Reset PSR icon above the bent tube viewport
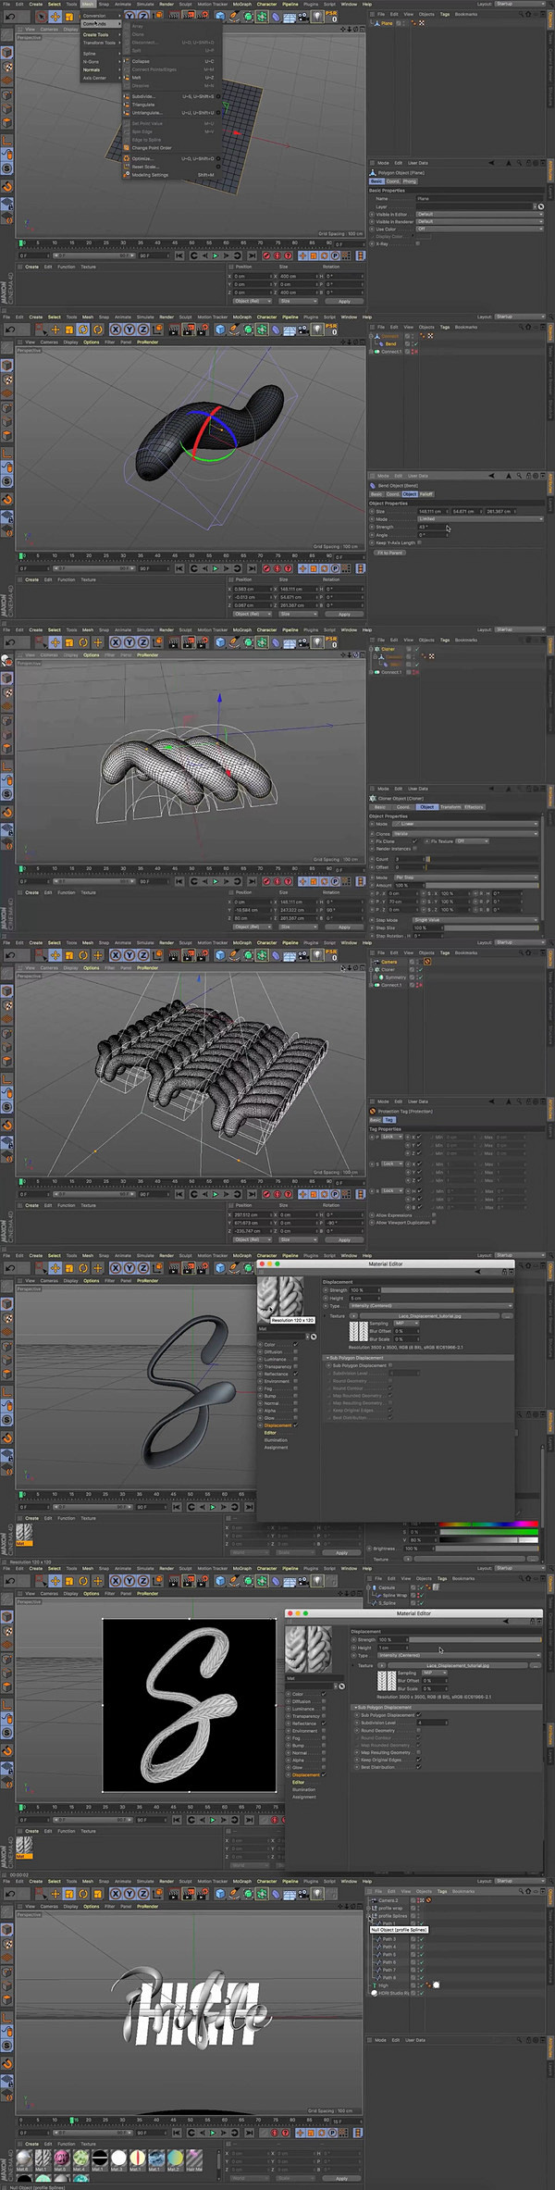Screen dimensions: 555x2190 tap(332, 329)
